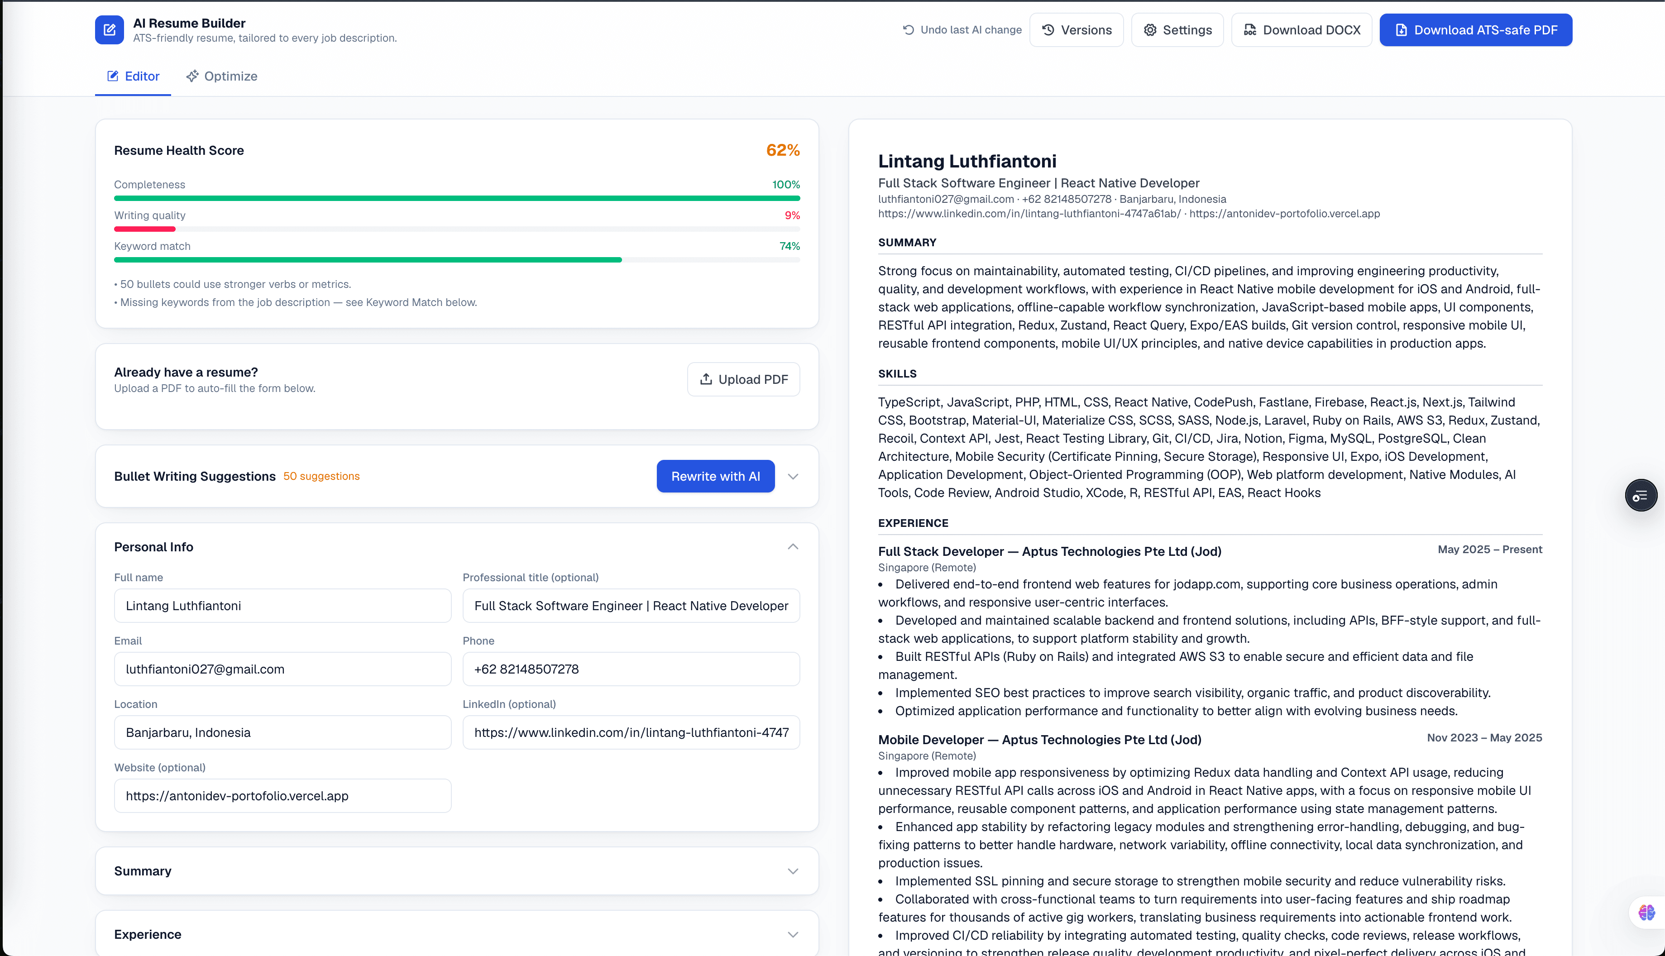Click the EXPERIENCE heading in preview
Viewport: 1665px width, 956px height.
point(913,523)
